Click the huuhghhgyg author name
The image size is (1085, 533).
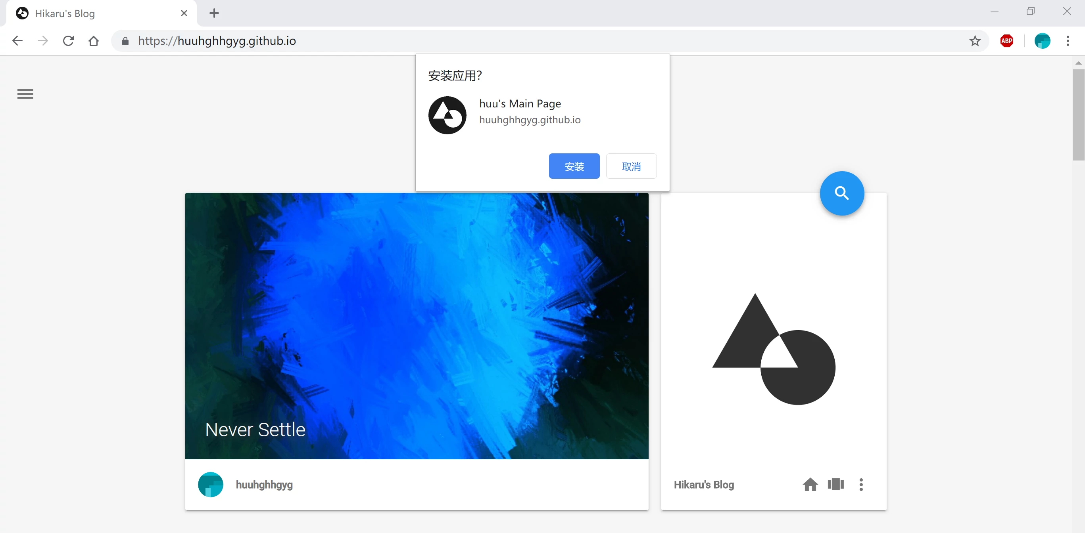264,485
